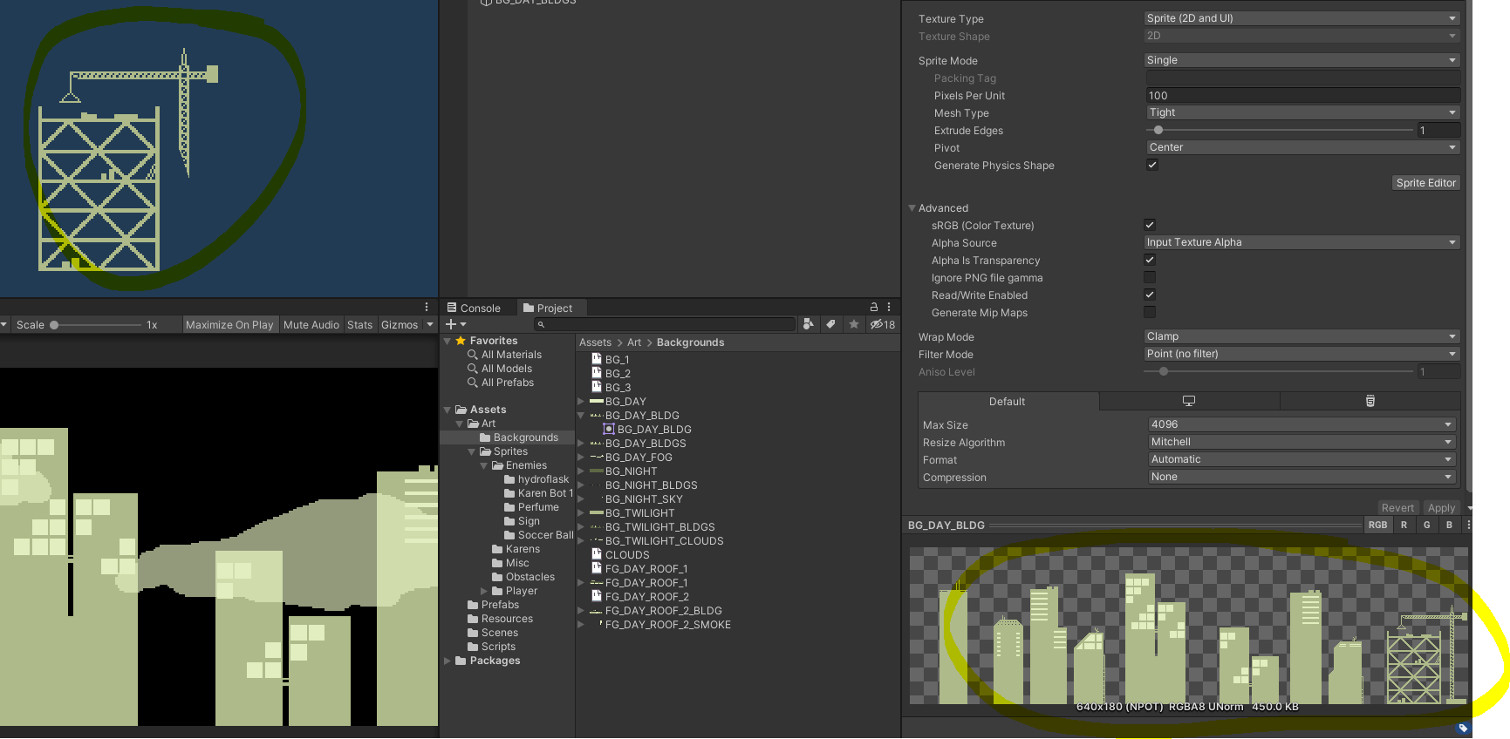Toggle the favorites star in Project toolbar

point(854,324)
